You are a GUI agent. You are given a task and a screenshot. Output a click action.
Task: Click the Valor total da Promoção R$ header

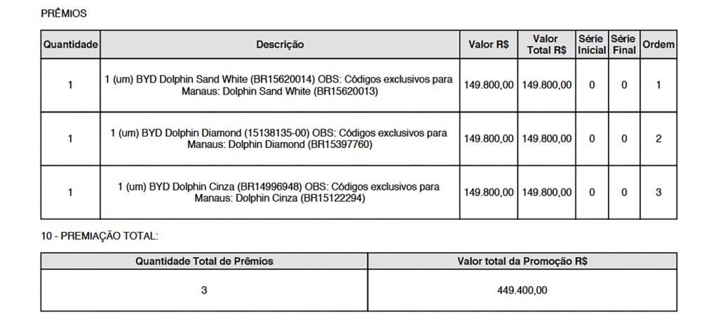tap(522, 261)
